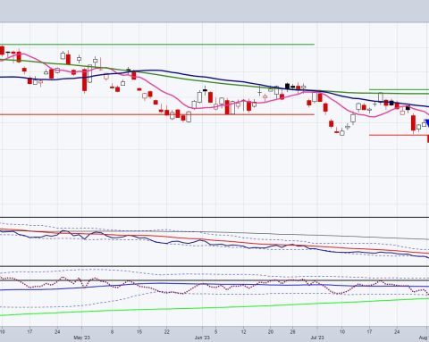The height and width of the screenshot is (342, 429).
Task: Click the Jun '23 date axis label
Action: click(x=202, y=338)
